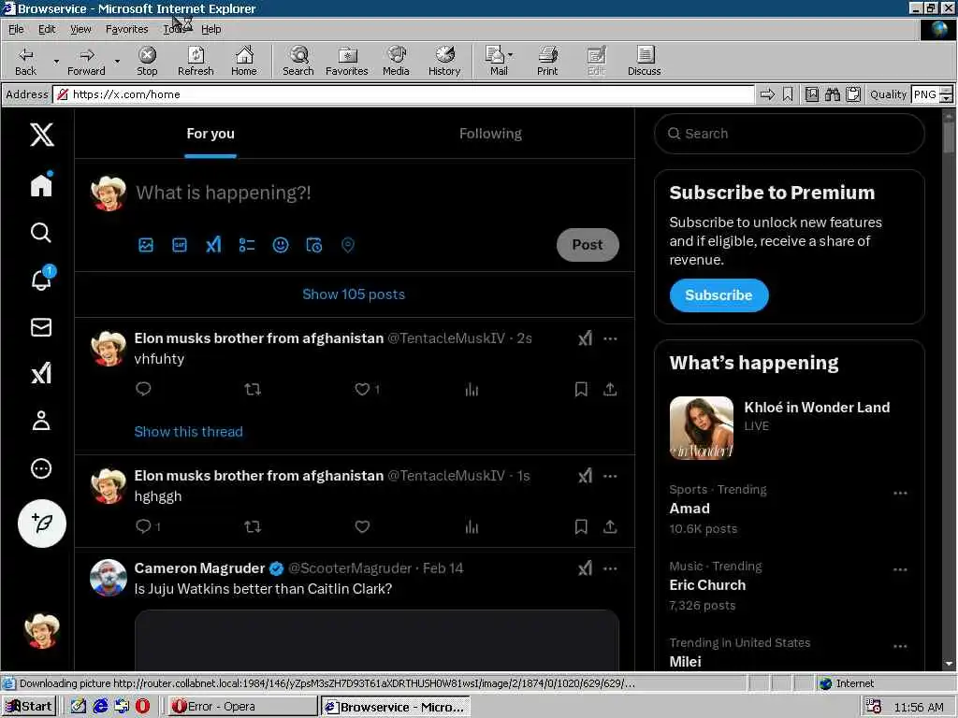
Task: Open the More circle icon in sidebar
Action: pyautogui.click(x=41, y=468)
